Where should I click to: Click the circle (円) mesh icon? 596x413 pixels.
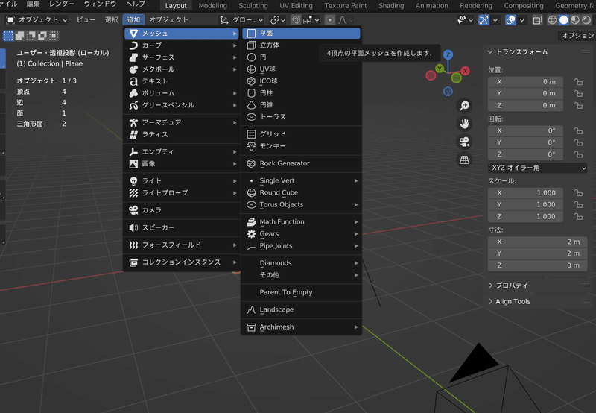point(251,57)
